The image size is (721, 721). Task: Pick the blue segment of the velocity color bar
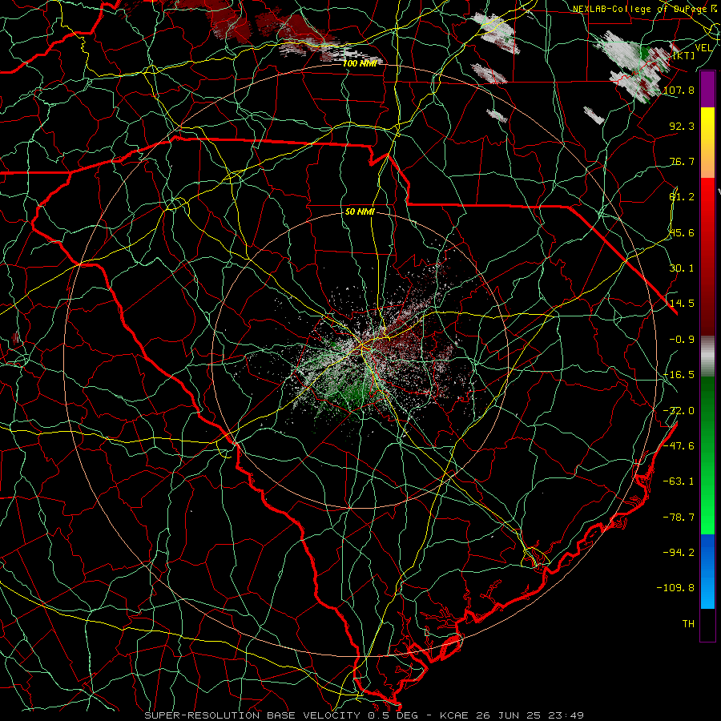(707, 571)
